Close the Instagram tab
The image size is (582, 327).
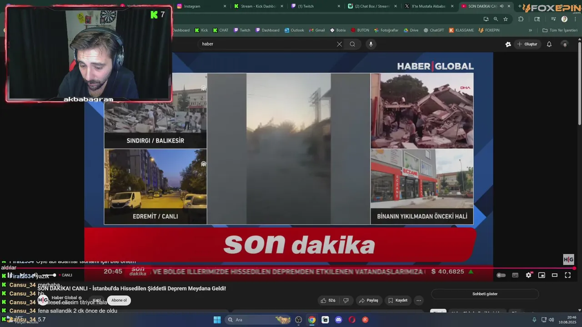[225, 6]
